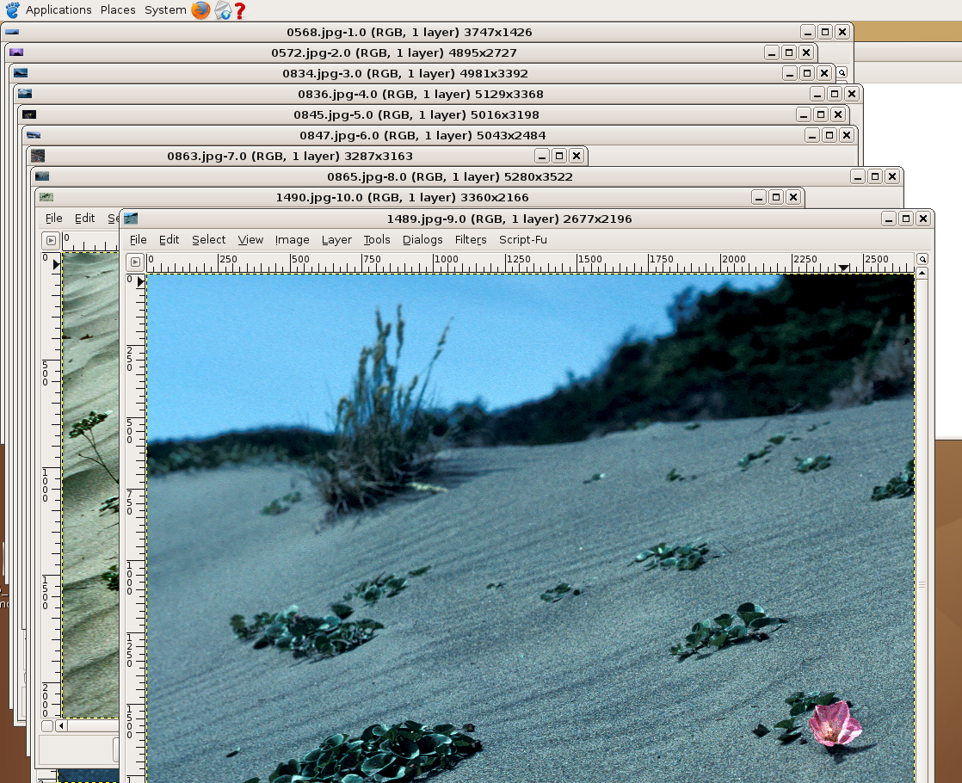962x783 pixels.
Task: Open Filters menu in 1489.jpg window
Action: [471, 240]
